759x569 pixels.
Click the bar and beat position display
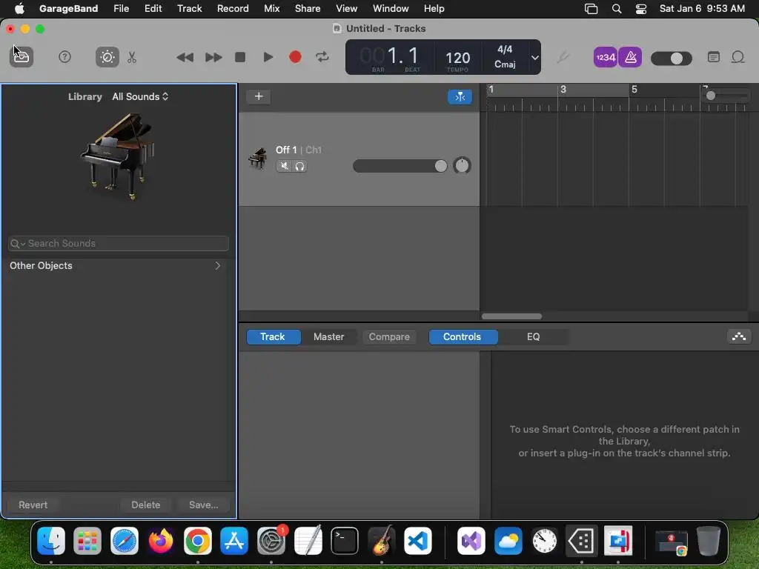[x=390, y=56]
